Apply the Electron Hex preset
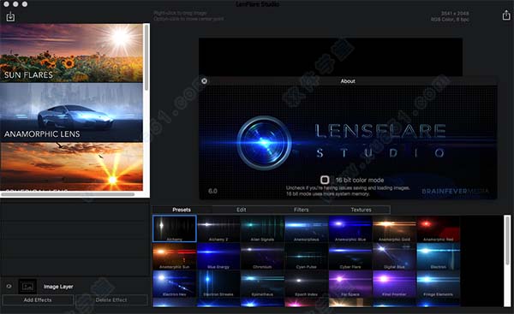The width and height of the screenshot is (514, 314). (175, 283)
